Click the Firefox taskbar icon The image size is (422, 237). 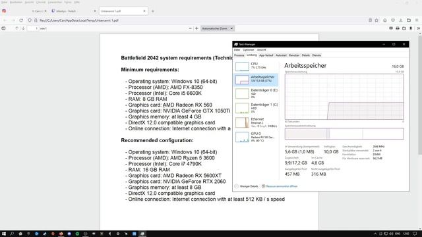pos(61,234)
